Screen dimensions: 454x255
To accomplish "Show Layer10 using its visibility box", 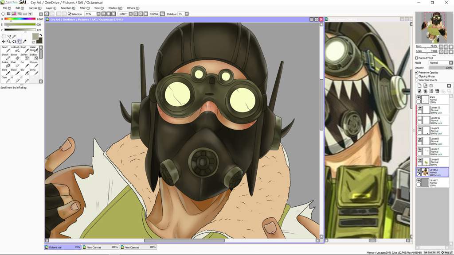I will pyautogui.click(x=419, y=118).
